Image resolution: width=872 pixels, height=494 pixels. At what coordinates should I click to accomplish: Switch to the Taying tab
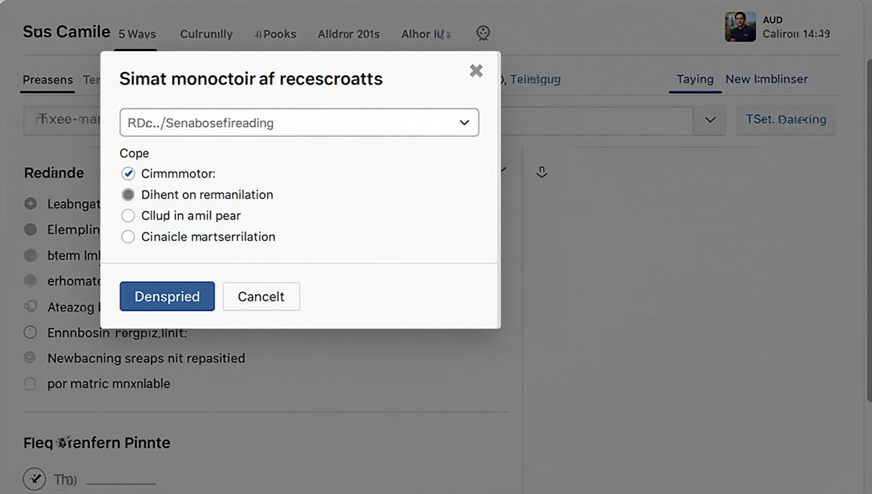[694, 79]
